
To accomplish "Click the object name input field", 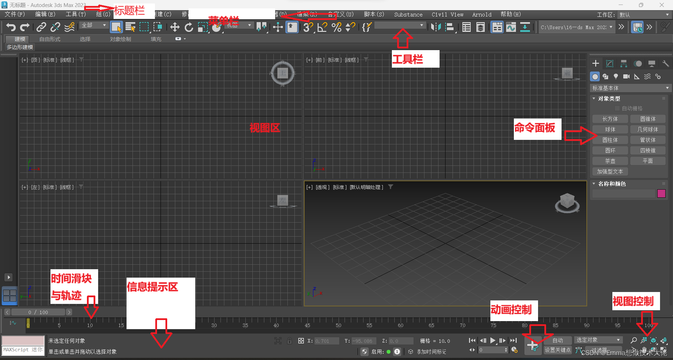I will (x=624, y=193).
